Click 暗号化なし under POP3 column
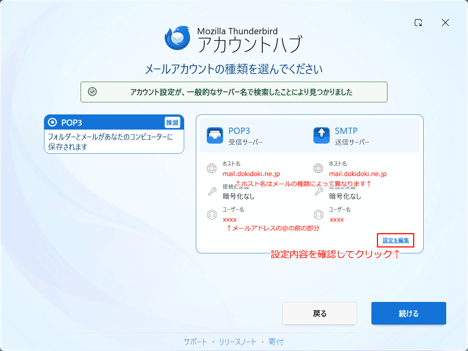The image size is (468, 351). (x=238, y=197)
